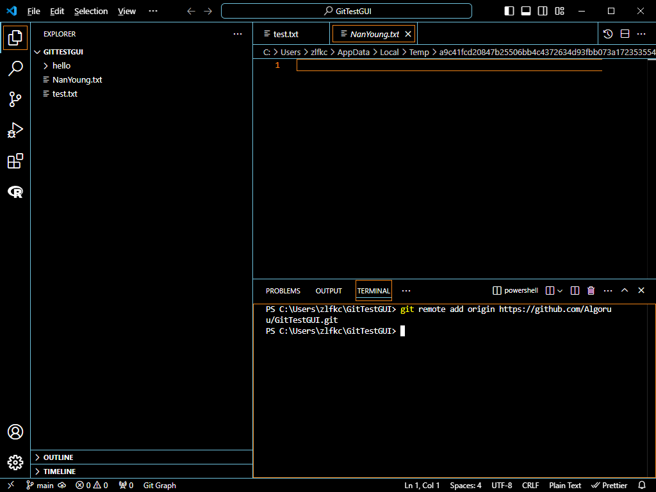The image size is (656, 492).
Task: Open the View menu
Action: pyautogui.click(x=127, y=12)
